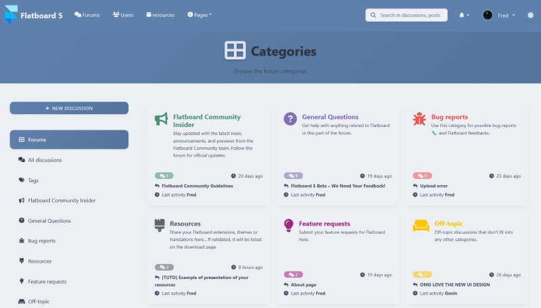This screenshot has height=308, width=541.
Task: Expand the Pages dropdown menu
Action: (x=199, y=15)
